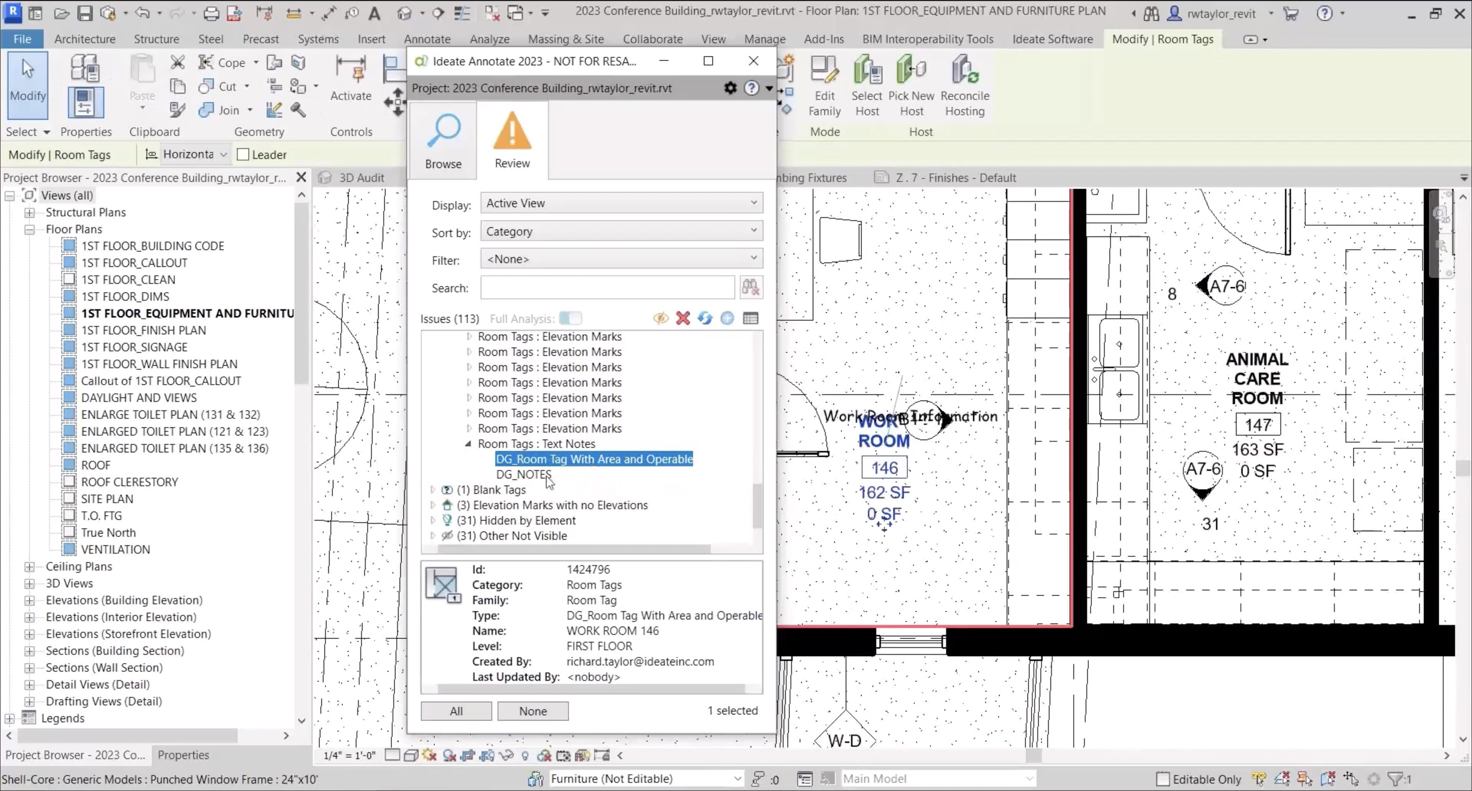Image resolution: width=1472 pixels, height=791 pixels.
Task: Collapse Room Tags : Text Notes group
Action: point(468,444)
